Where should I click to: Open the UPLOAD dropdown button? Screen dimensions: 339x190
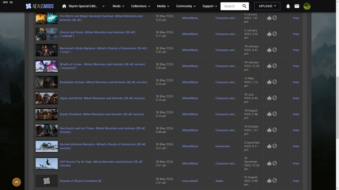pos(267,6)
